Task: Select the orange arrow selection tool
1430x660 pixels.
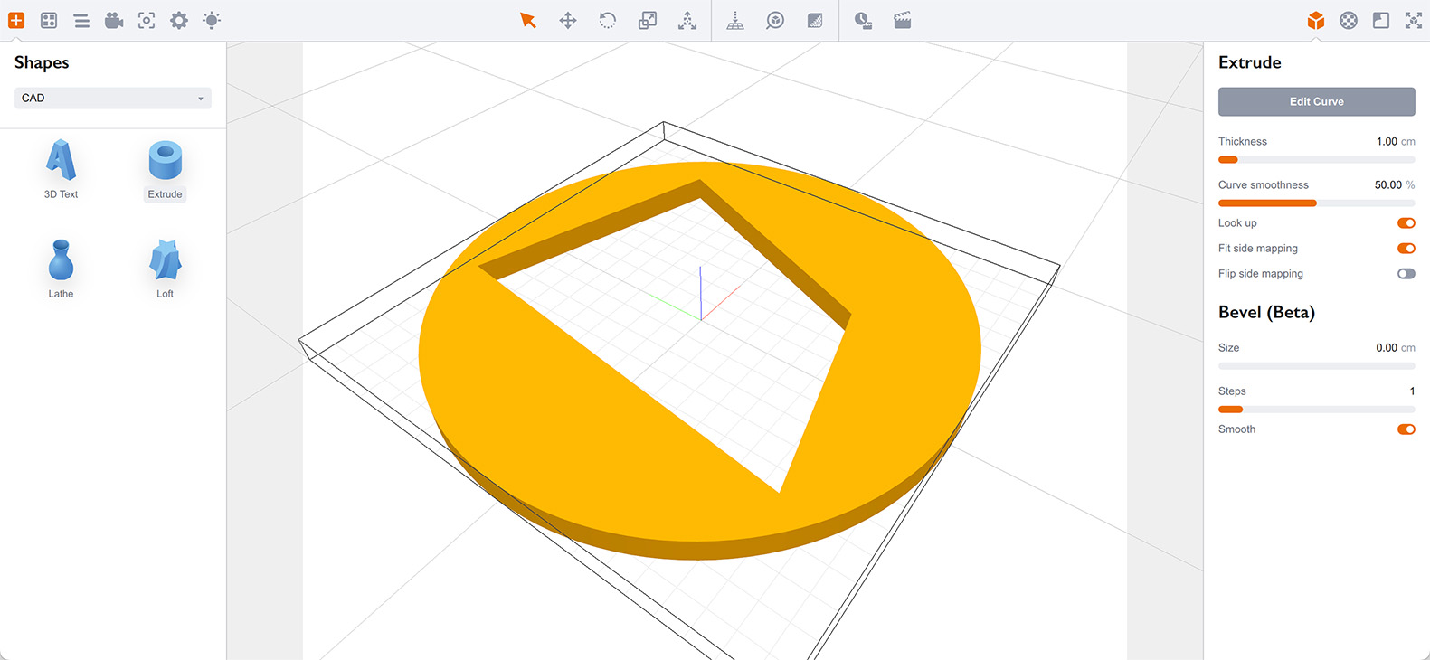Action: (x=528, y=20)
